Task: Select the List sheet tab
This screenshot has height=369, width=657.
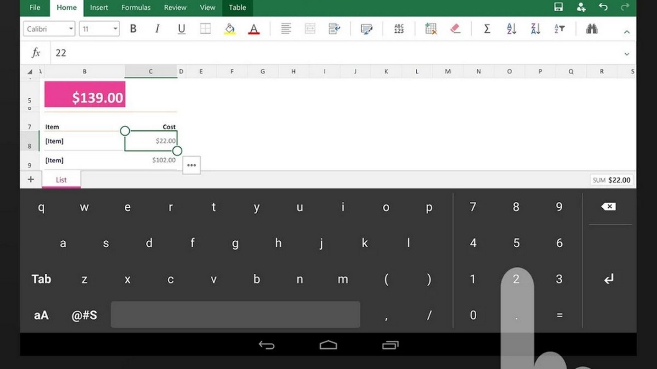Action: [61, 180]
